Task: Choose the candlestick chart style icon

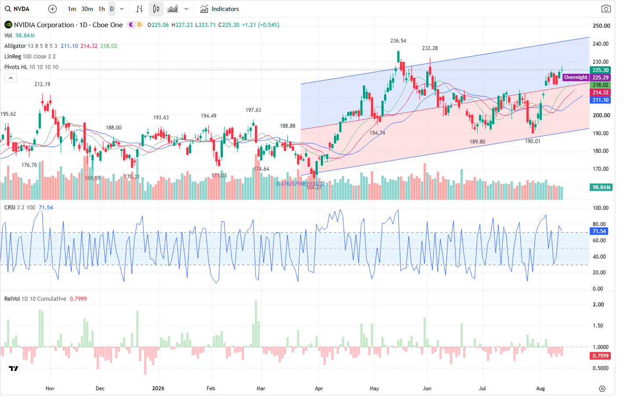Action: click(x=156, y=9)
